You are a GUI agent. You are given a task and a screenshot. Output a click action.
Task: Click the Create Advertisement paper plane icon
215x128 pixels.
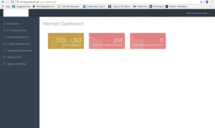[x=4, y=44]
